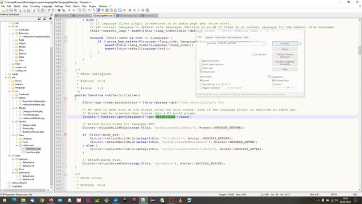The image size is (362, 204).
Task: Enable Match whole word only checkbox
Action: tap(201, 64)
